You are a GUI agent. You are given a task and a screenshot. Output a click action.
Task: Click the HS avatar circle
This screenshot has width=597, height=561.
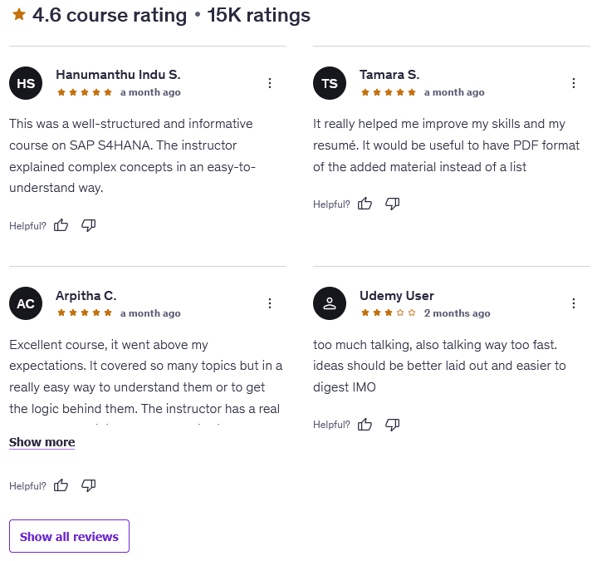[26, 83]
